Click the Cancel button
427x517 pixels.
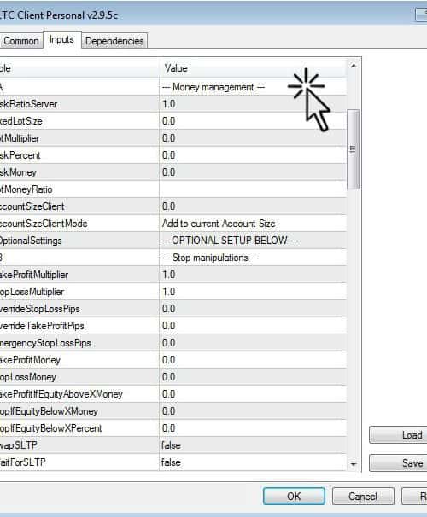point(363,496)
